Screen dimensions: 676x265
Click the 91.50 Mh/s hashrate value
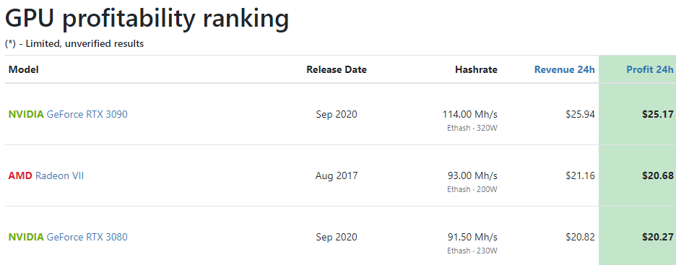pyautogui.click(x=472, y=237)
